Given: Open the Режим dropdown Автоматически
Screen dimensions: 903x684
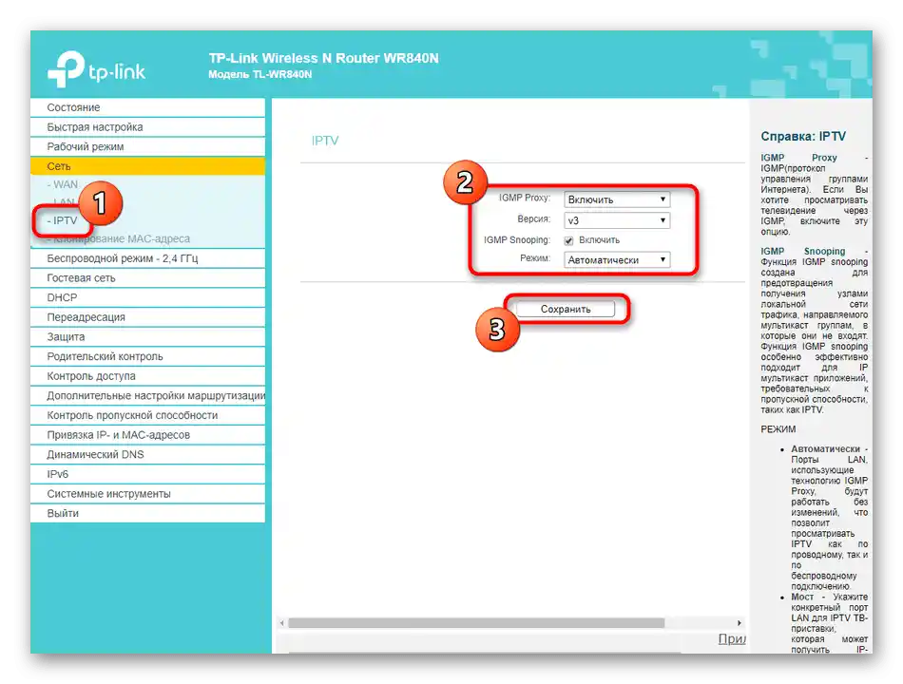Looking at the screenshot, I should tap(617, 259).
